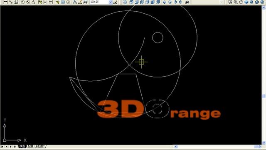
Task: Select the Continue Dimension tool
Action: coord(51,2)
